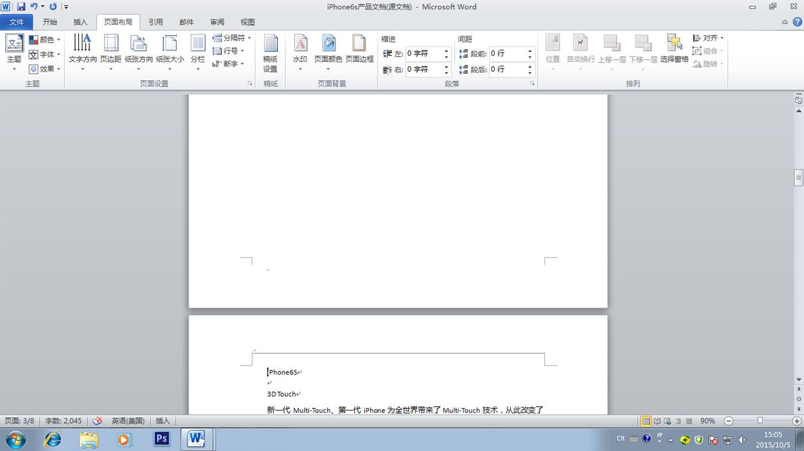Click the right indent 右 input field
Viewport: 804px width, 451px height.
click(x=423, y=70)
